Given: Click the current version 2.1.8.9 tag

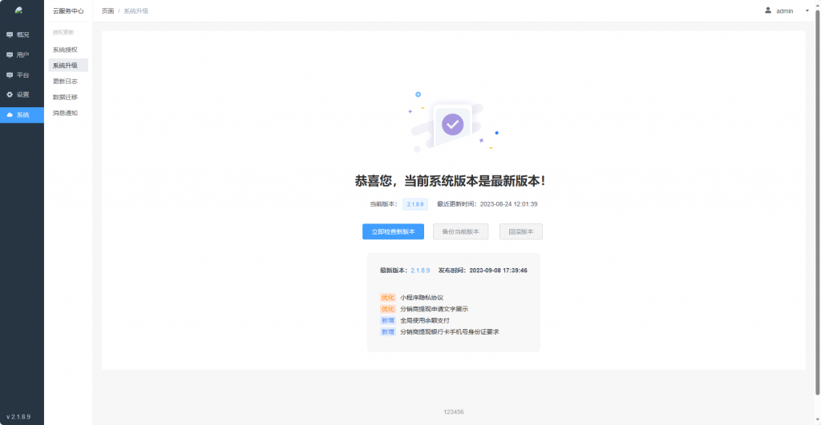Looking at the screenshot, I should pos(415,204).
